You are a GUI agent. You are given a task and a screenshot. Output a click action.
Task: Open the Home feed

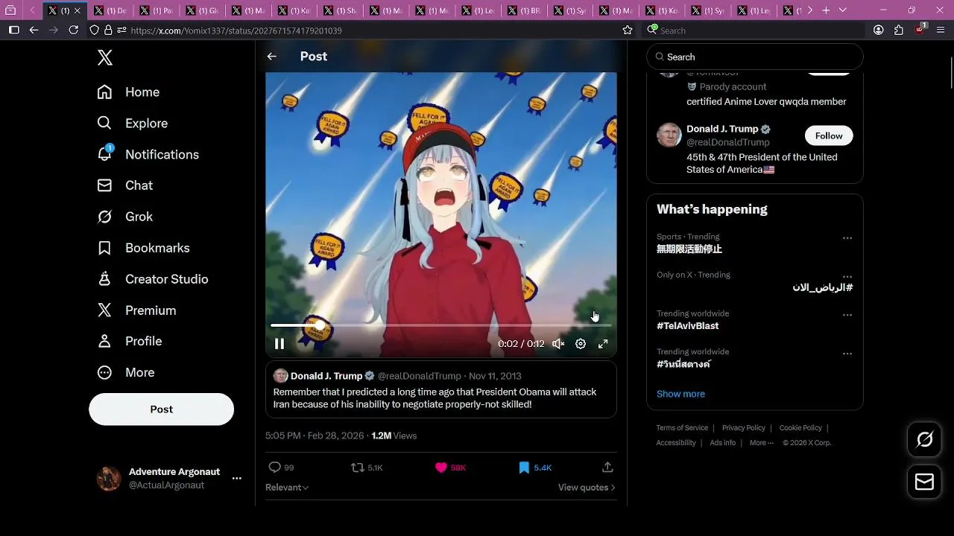[128, 92]
